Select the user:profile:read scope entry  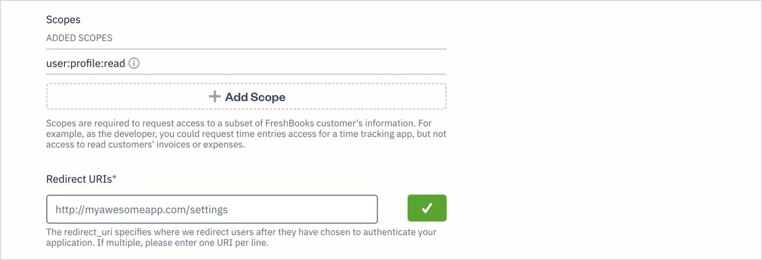(x=86, y=64)
